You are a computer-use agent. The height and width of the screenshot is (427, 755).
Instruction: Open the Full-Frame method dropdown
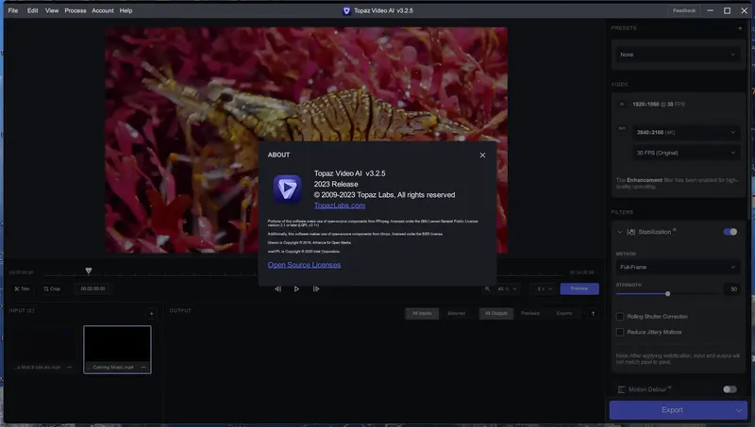coord(678,267)
